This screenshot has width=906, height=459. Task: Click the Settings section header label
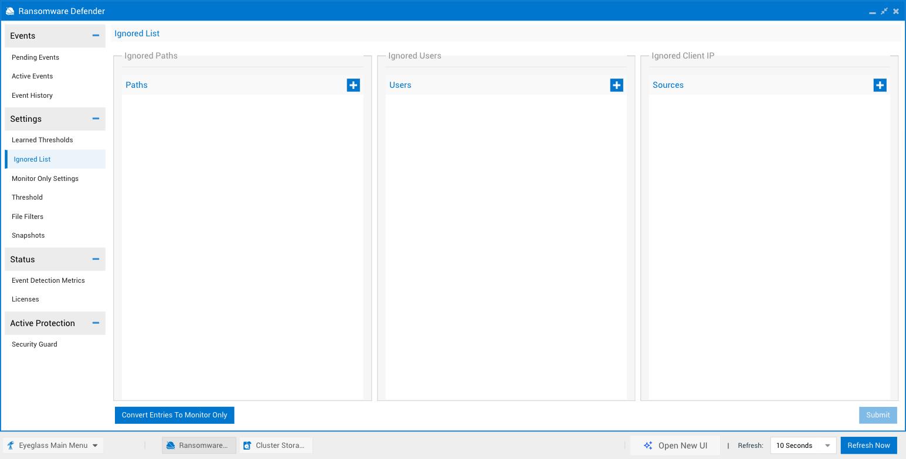tap(26, 119)
